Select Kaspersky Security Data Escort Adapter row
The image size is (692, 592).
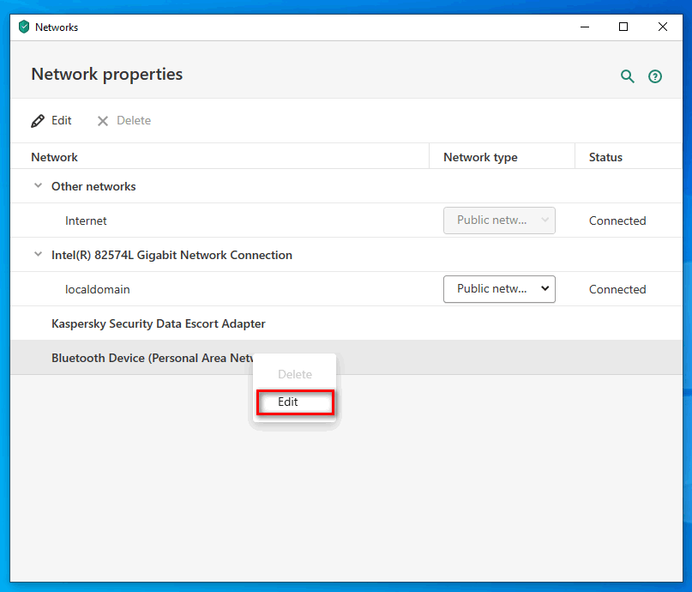(346, 323)
